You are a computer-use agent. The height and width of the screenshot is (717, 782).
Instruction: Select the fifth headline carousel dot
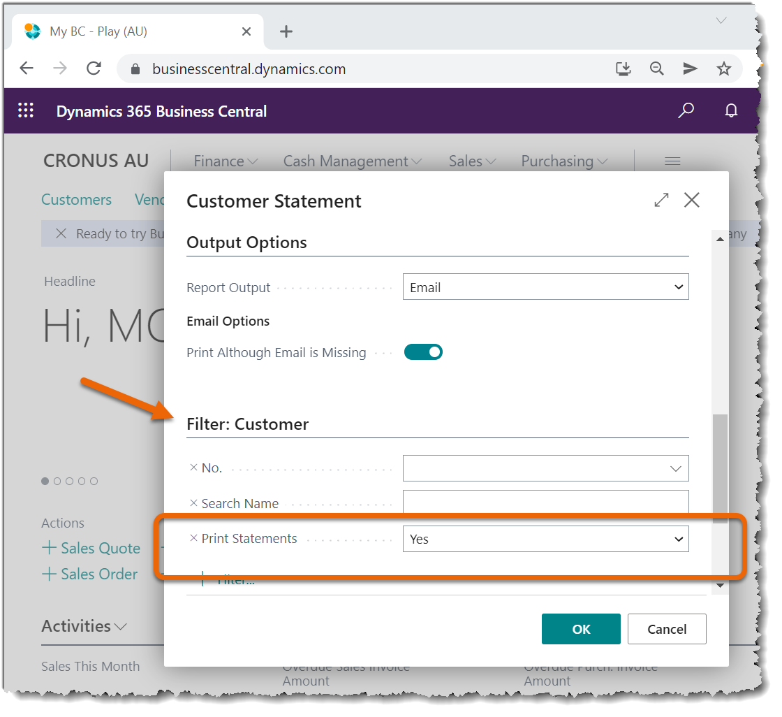[94, 481]
